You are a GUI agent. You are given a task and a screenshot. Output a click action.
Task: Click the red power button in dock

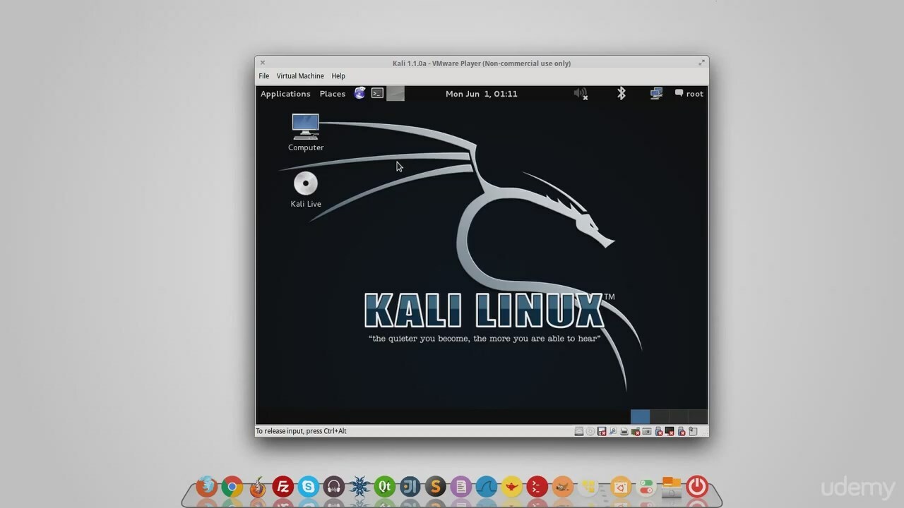697,486
